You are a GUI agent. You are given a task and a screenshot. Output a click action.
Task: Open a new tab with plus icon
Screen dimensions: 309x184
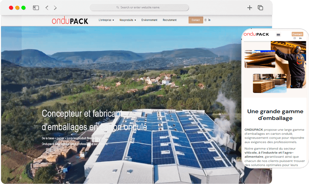250,8
